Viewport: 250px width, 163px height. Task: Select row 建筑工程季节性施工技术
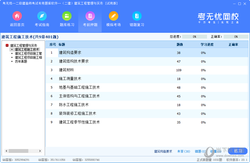pyautogui.click(x=147, y=122)
